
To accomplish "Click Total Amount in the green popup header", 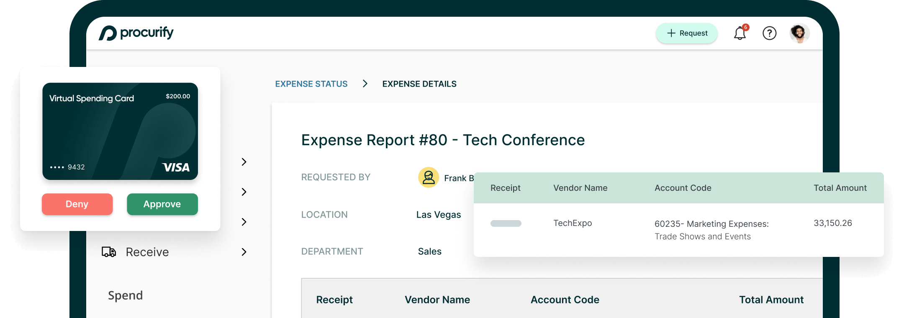I will click(x=840, y=188).
